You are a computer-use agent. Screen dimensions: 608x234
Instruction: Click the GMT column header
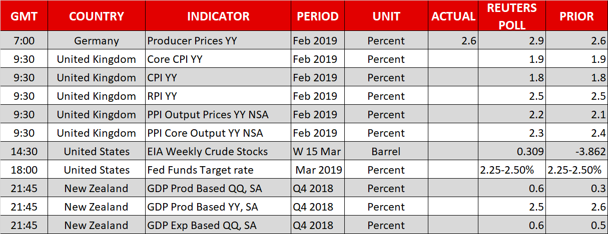(x=24, y=16)
